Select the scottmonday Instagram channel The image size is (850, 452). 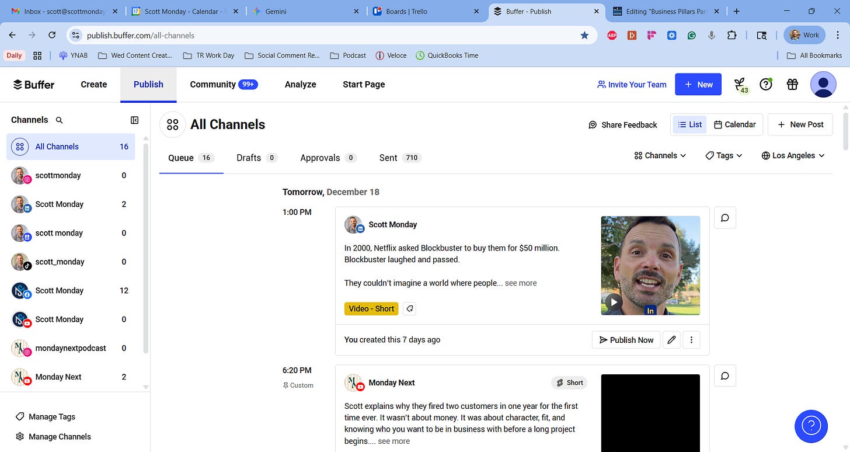pyautogui.click(x=71, y=175)
